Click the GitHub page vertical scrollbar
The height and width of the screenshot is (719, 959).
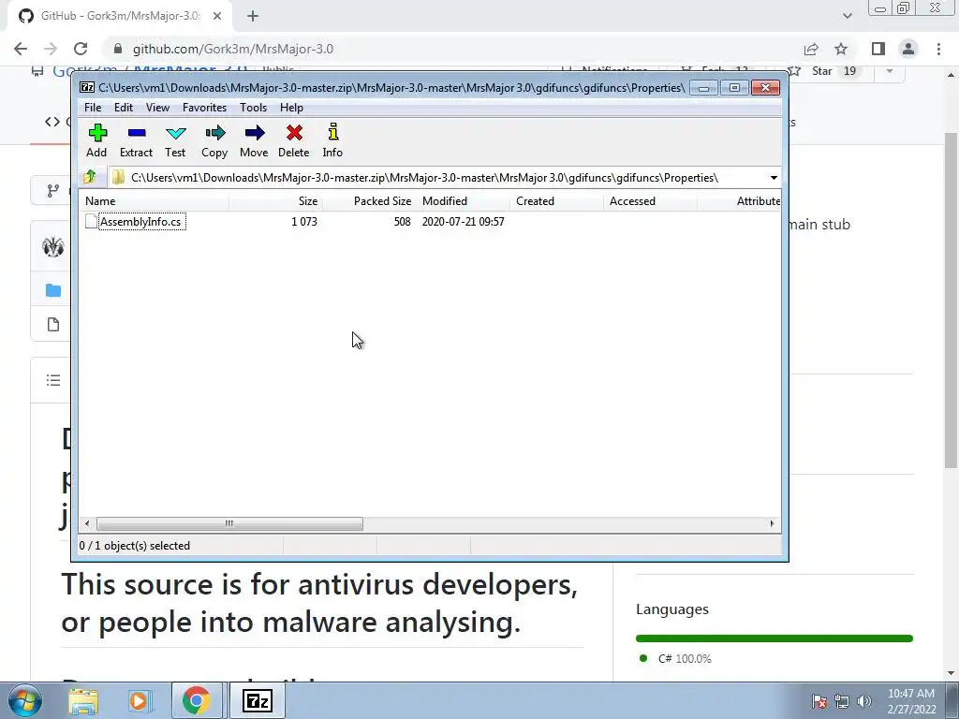point(951,300)
